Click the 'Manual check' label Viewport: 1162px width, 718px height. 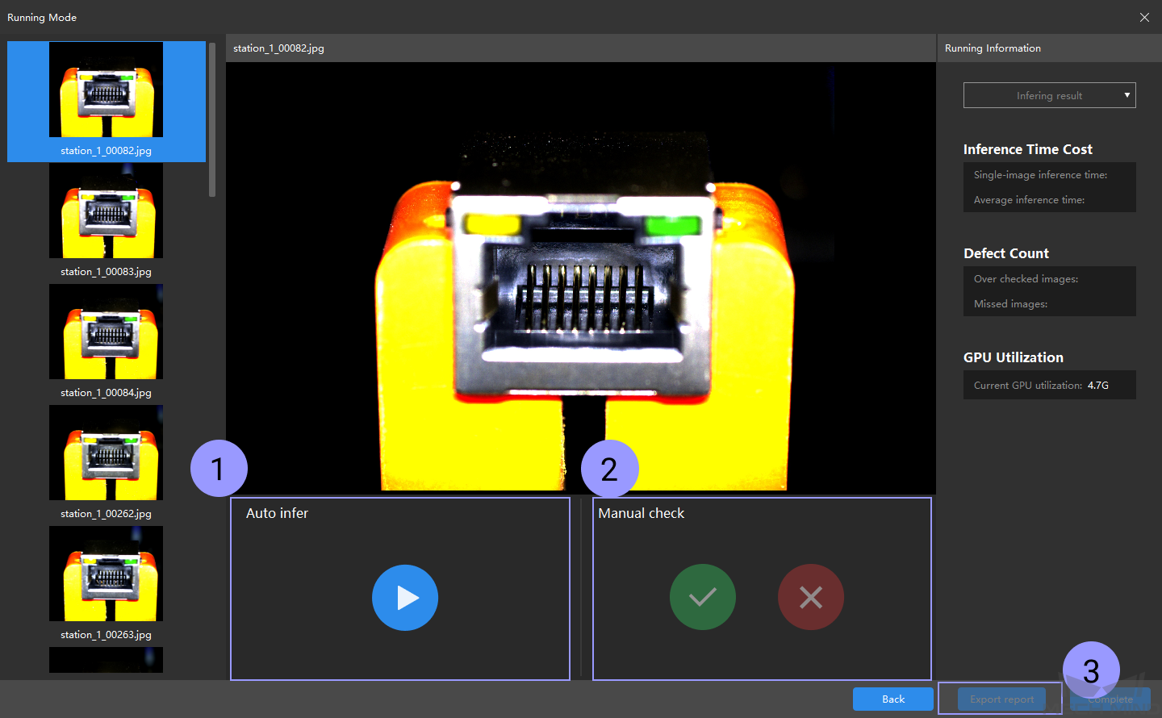click(x=641, y=513)
